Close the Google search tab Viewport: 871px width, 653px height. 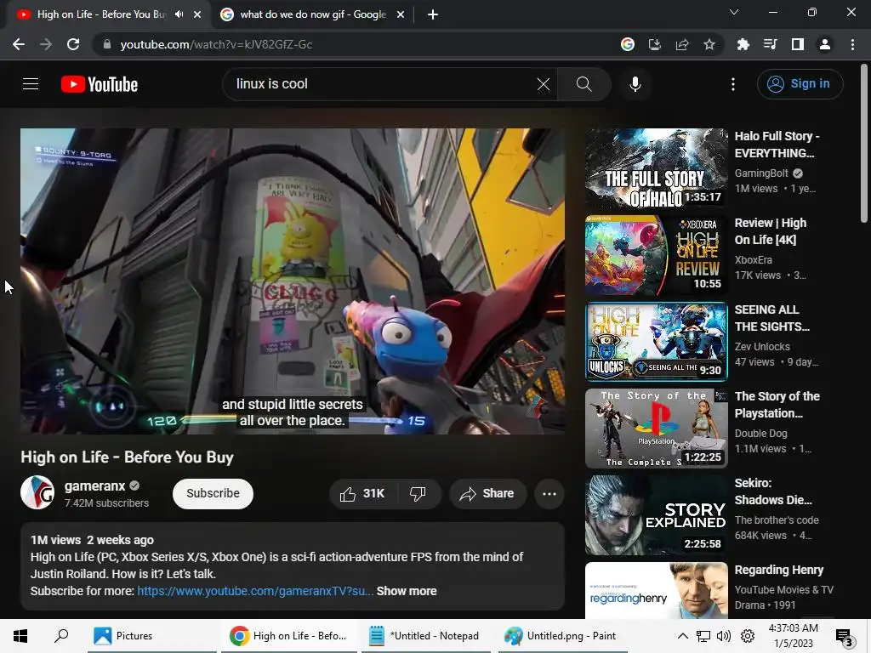pyautogui.click(x=401, y=14)
